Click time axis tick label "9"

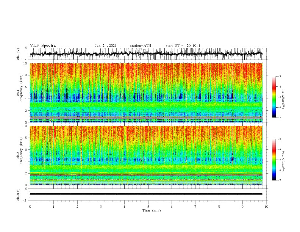[242, 207]
